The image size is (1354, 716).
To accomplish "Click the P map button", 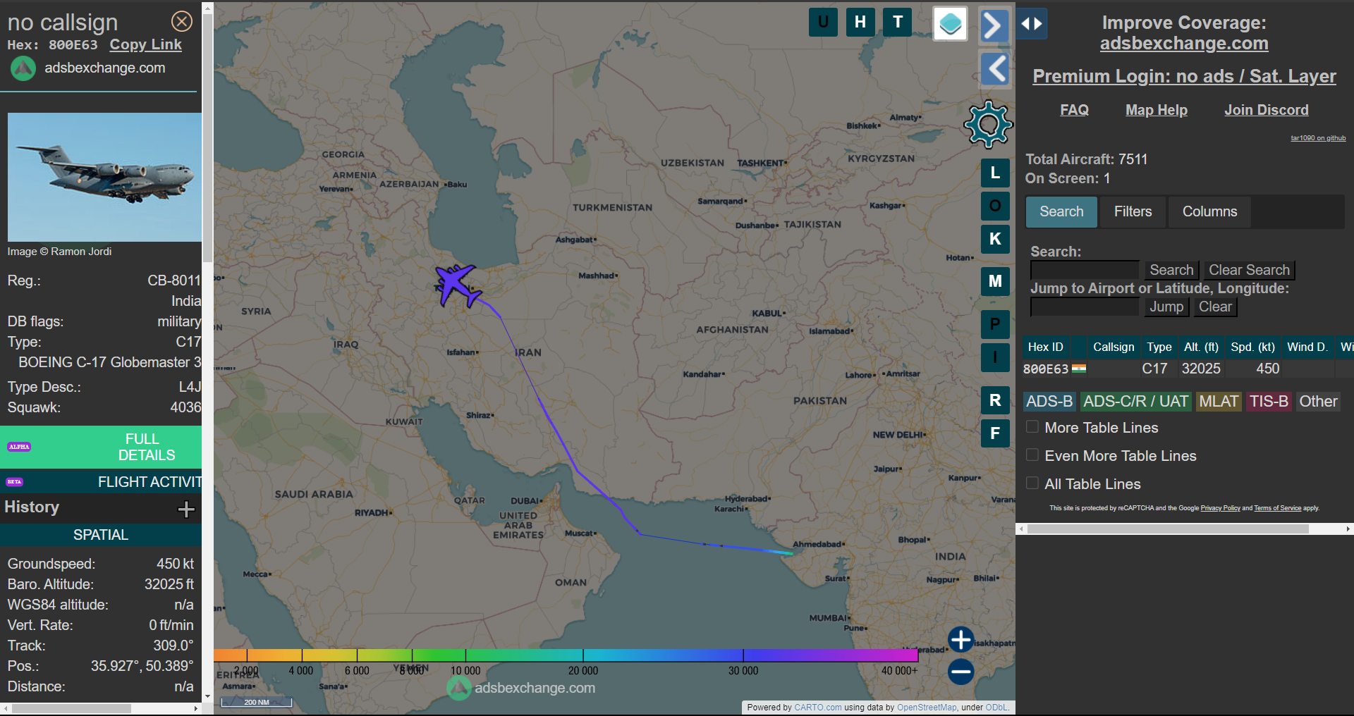I will click(x=995, y=324).
